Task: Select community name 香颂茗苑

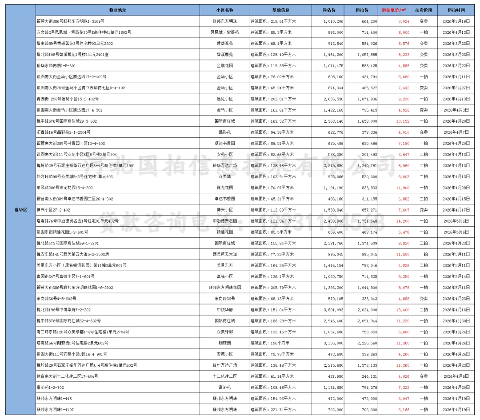Action: [x=225, y=44]
